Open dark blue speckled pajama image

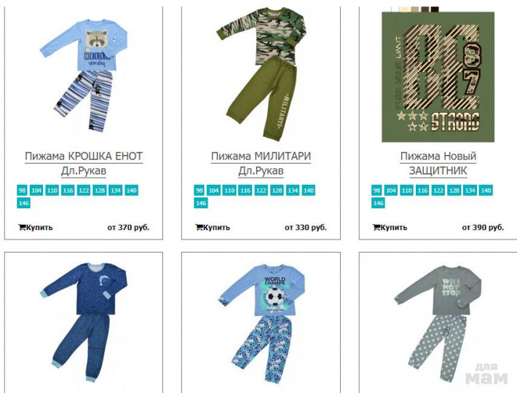84,322
